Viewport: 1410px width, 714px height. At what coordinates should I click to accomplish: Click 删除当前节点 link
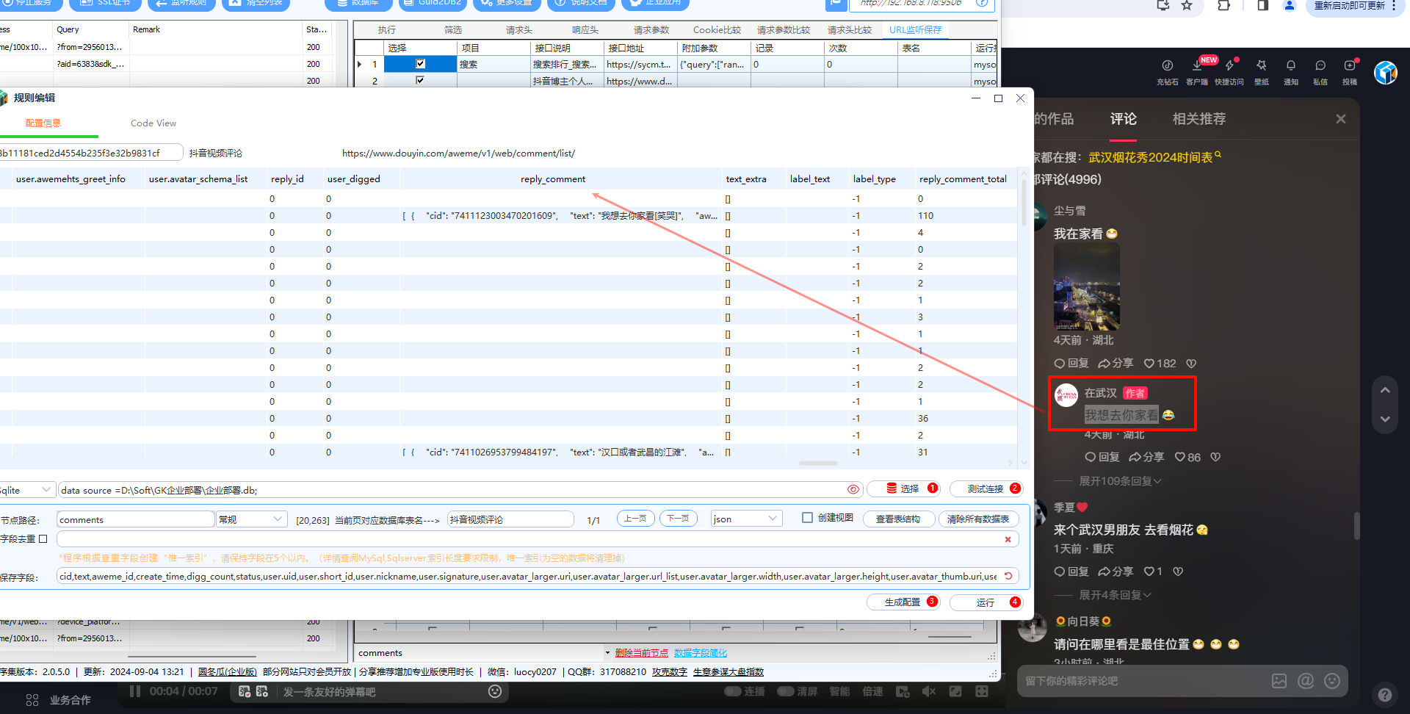[642, 653]
